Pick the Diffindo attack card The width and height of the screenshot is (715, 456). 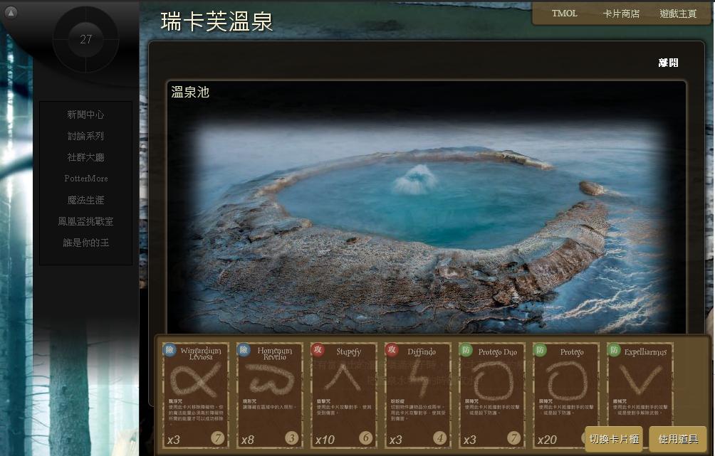(x=418, y=396)
